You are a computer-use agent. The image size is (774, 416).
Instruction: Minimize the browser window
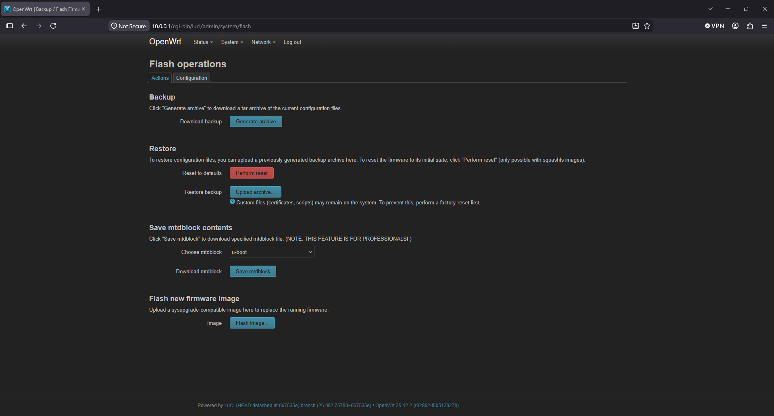(728, 9)
